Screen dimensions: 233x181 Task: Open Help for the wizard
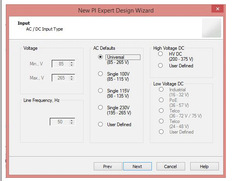(204, 167)
